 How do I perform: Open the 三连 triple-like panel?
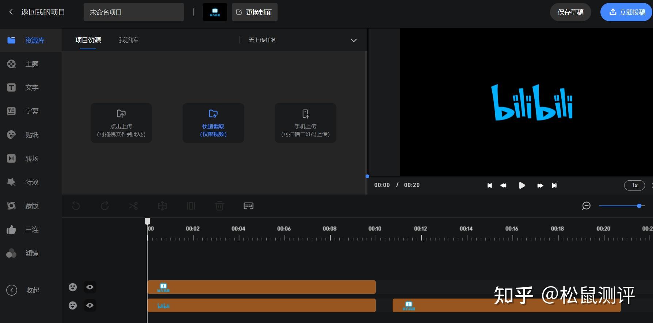pyautogui.click(x=31, y=230)
